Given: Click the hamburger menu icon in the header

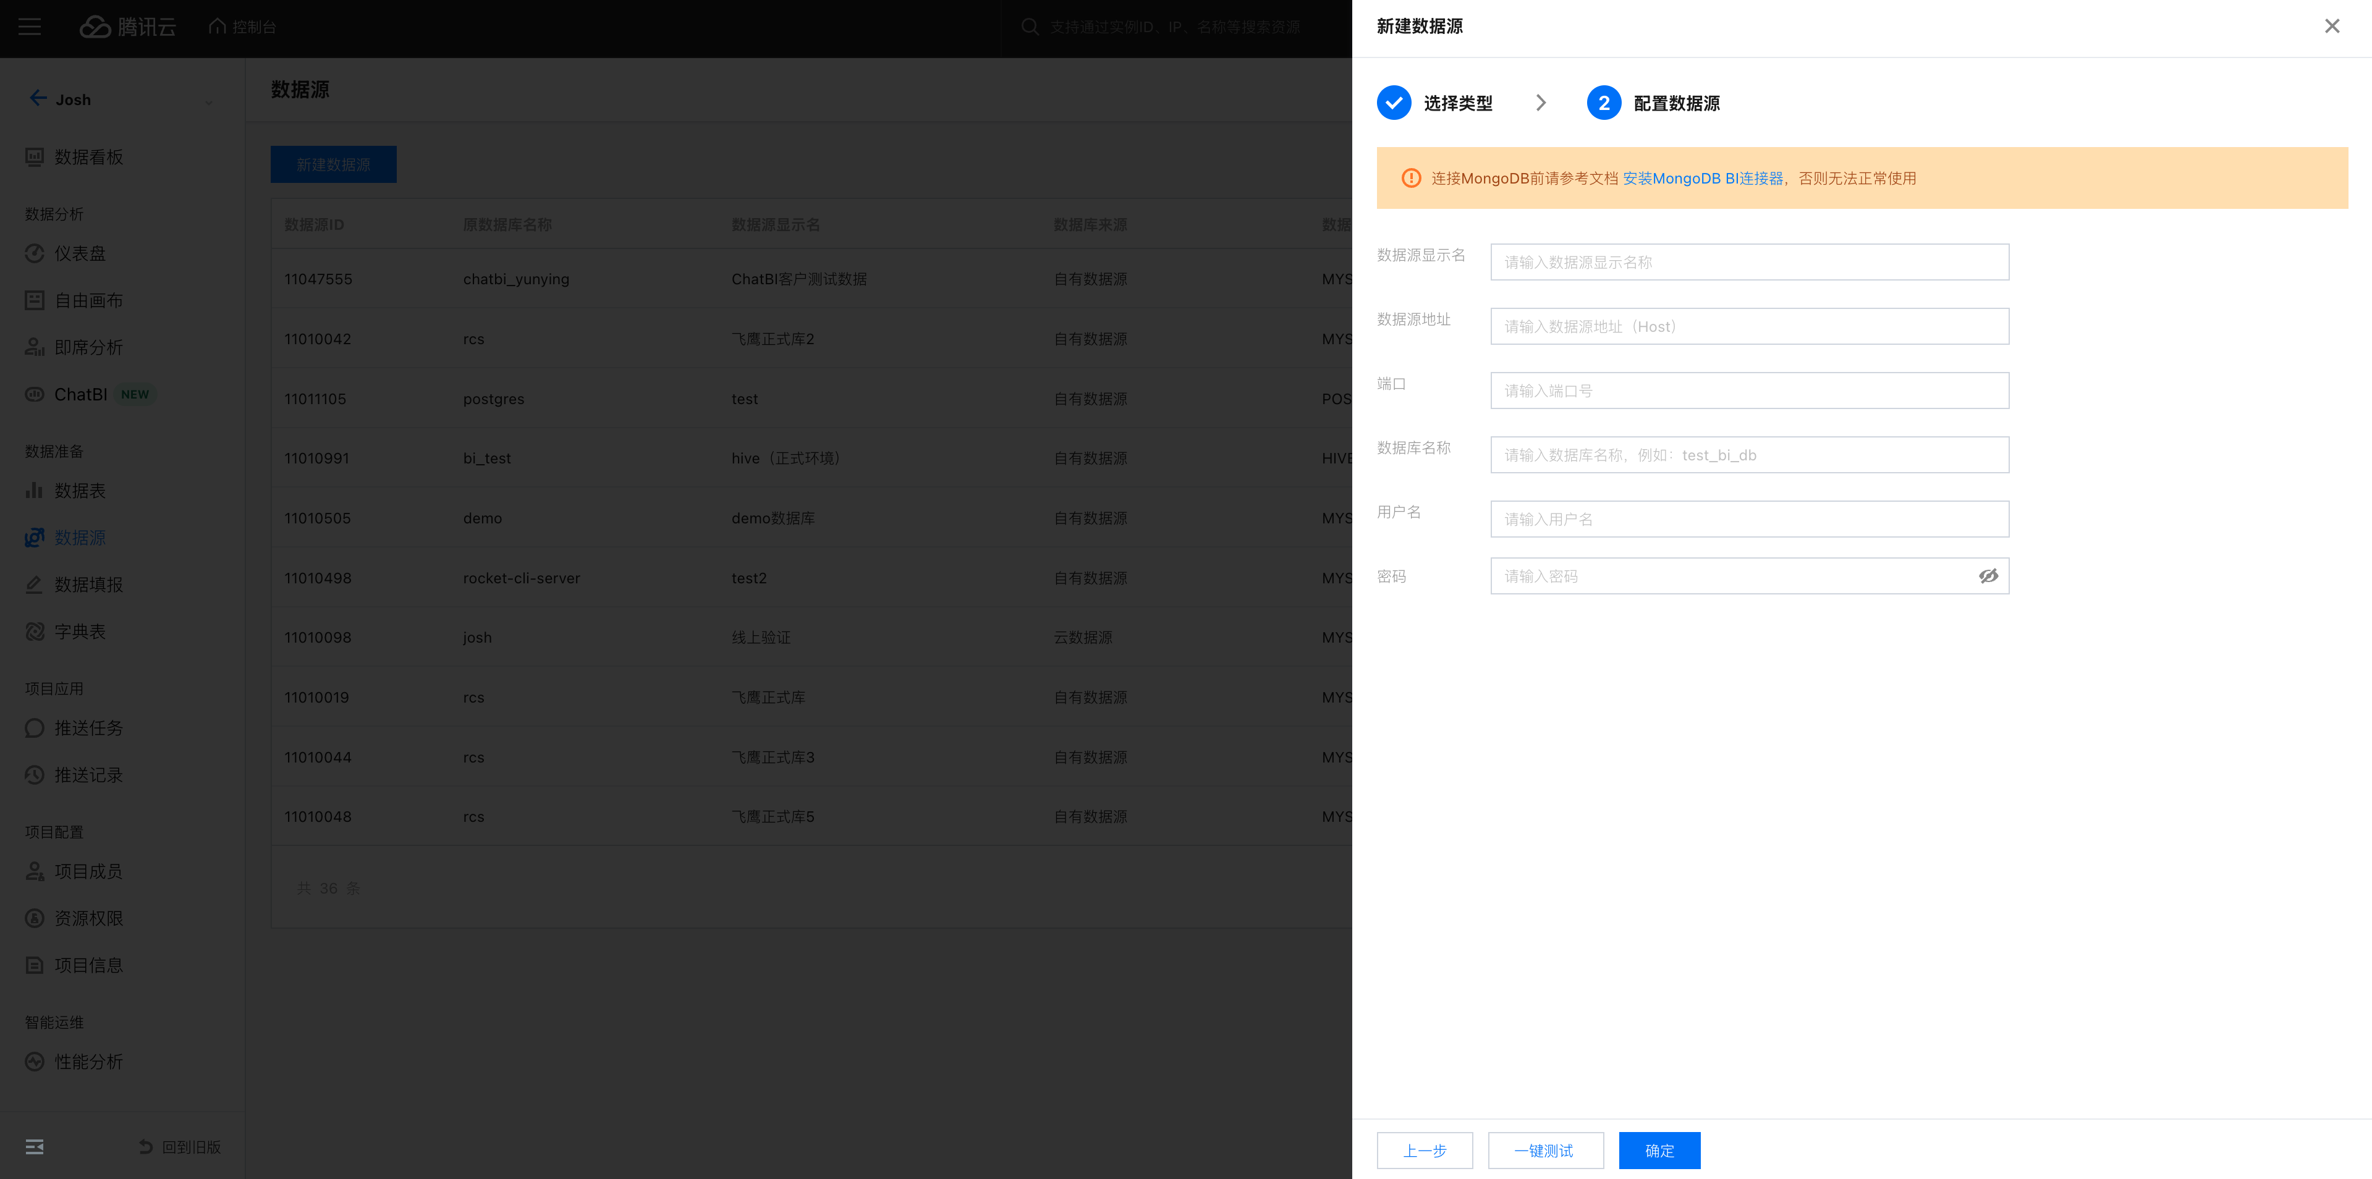Looking at the screenshot, I should pos(30,27).
